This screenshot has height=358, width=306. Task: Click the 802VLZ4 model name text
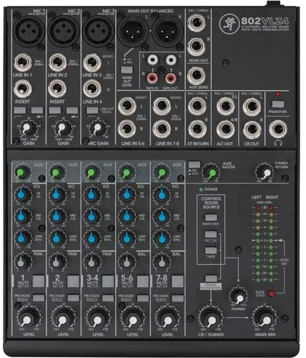pyautogui.click(x=265, y=21)
